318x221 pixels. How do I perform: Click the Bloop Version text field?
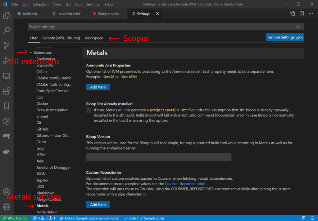[x=158, y=157]
